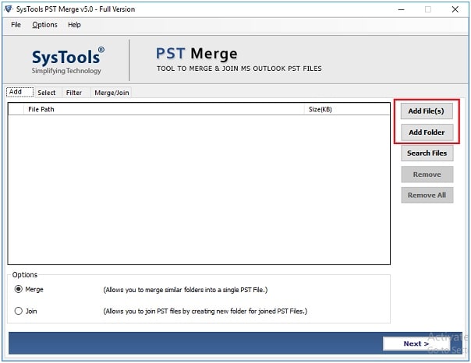Click the Search Files button
Viewport: 471px width, 363px height.
pyautogui.click(x=427, y=153)
